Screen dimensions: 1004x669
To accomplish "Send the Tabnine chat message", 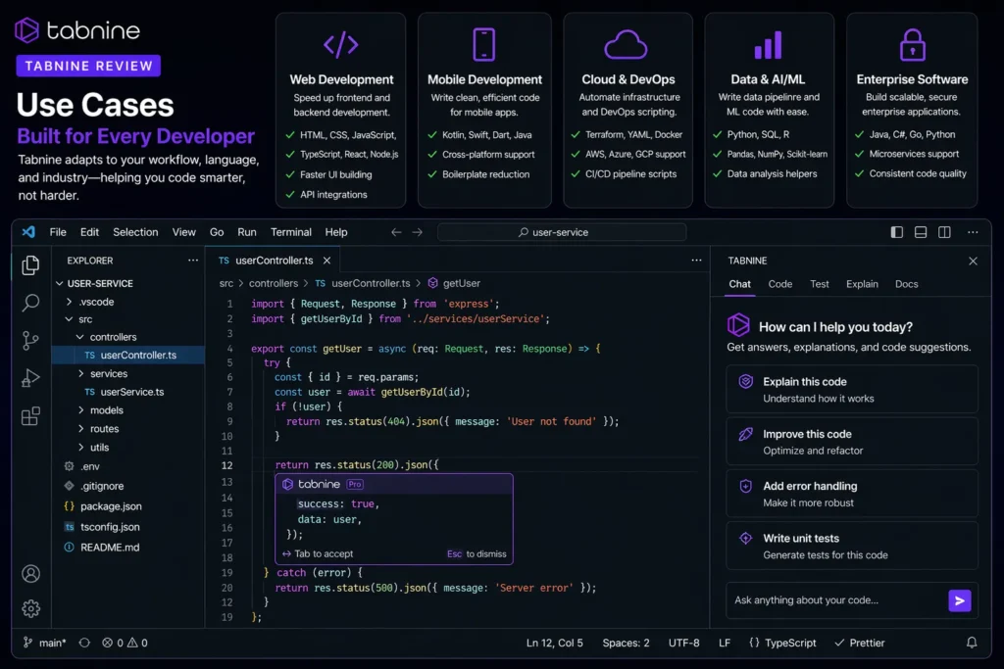I will pos(959,600).
